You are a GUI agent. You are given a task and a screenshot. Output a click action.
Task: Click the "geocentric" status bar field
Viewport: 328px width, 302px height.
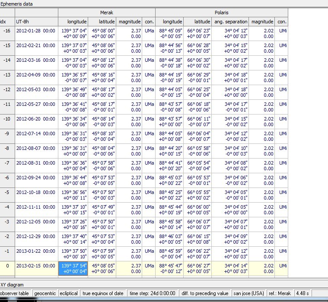click(x=45, y=293)
